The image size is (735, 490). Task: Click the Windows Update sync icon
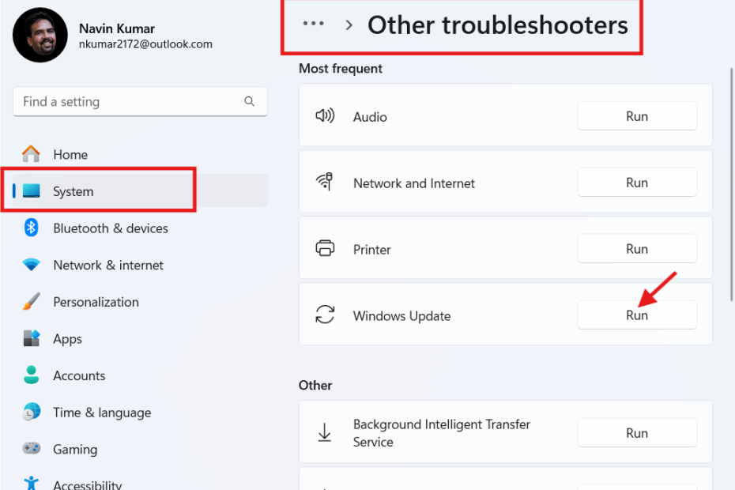[x=325, y=315]
